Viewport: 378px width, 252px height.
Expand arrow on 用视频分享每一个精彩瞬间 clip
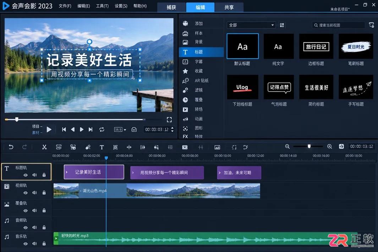(x=133, y=172)
